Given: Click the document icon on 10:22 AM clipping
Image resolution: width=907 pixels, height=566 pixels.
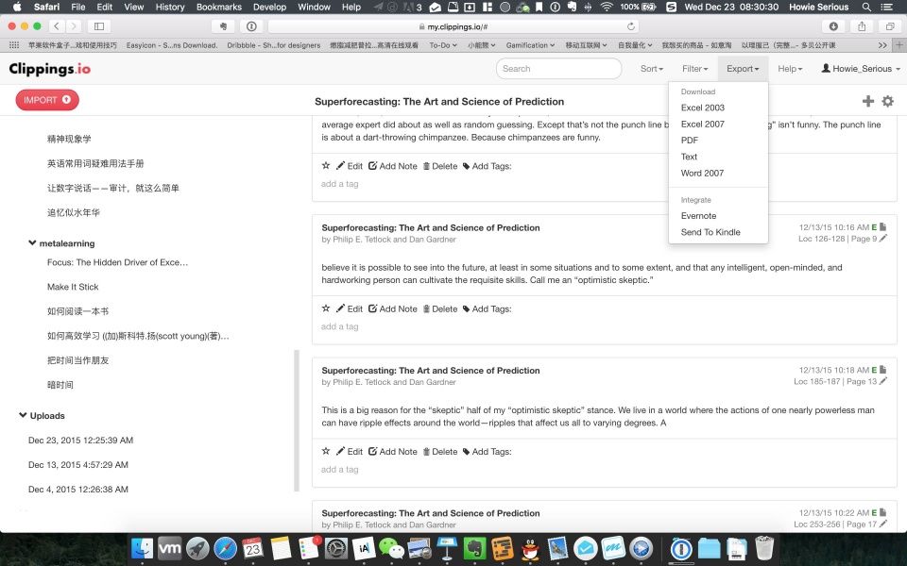Looking at the screenshot, I should 882,512.
